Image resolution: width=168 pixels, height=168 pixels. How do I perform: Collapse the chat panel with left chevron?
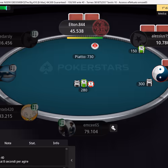point(72,160)
